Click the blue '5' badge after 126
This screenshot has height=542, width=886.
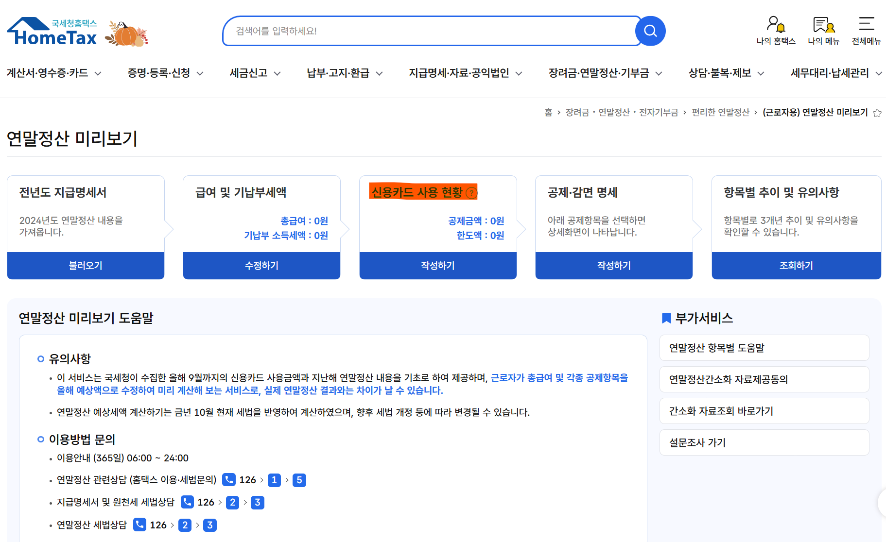[299, 480]
